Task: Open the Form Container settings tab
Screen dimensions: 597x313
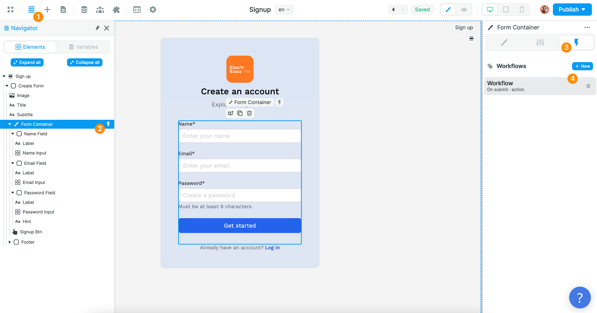Action: point(540,43)
